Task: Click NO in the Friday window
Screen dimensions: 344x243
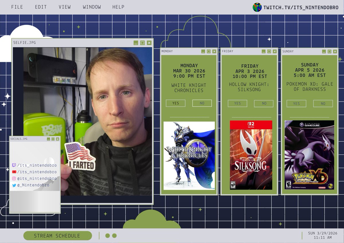Action: click(x=264, y=103)
